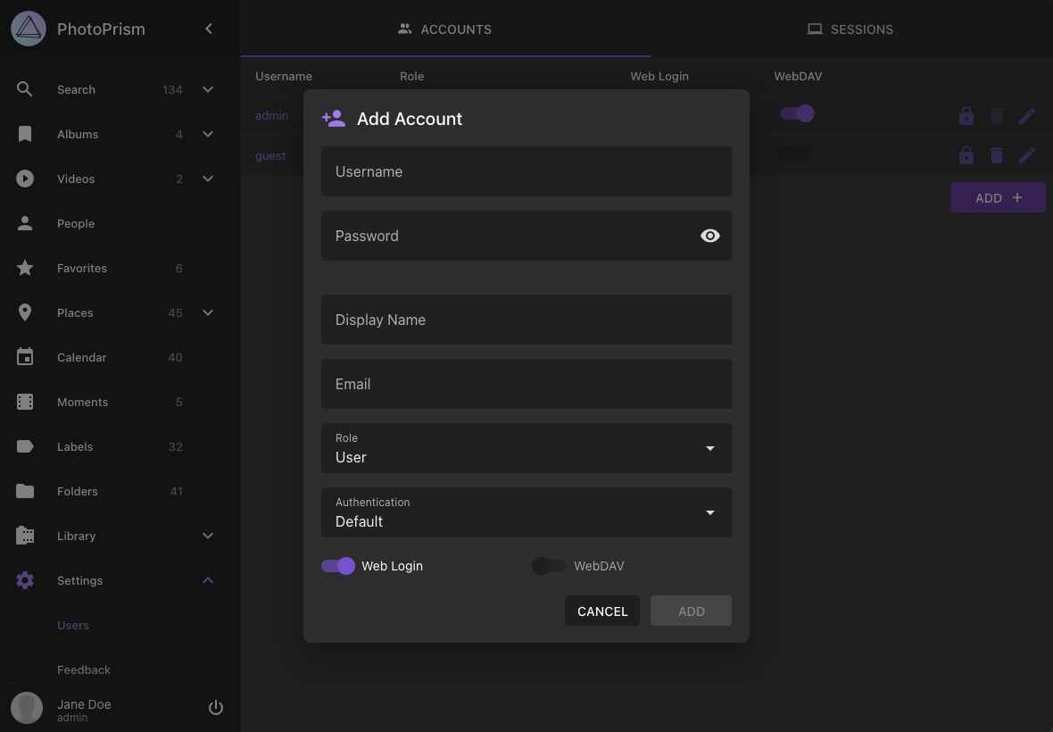Viewport: 1053px width, 732px height.
Task: Edit the admin account with pencil icon
Action: (x=1027, y=115)
